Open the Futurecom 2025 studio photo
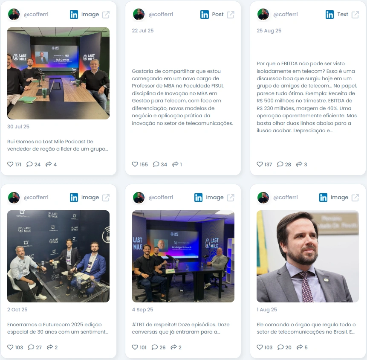Screen dimensions: 367x360 coord(58,256)
